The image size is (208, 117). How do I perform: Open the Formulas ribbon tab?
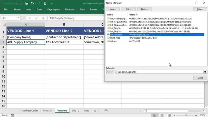pyautogui.click(x=70, y=9)
